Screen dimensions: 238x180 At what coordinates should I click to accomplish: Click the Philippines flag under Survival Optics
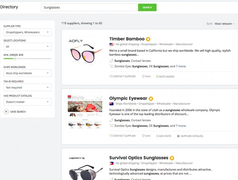click(x=111, y=163)
